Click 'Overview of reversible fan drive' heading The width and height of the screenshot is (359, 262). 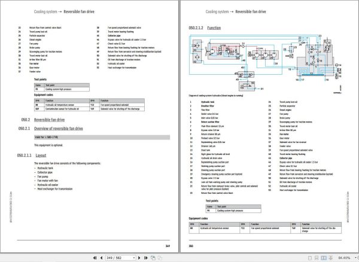[59, 129]
